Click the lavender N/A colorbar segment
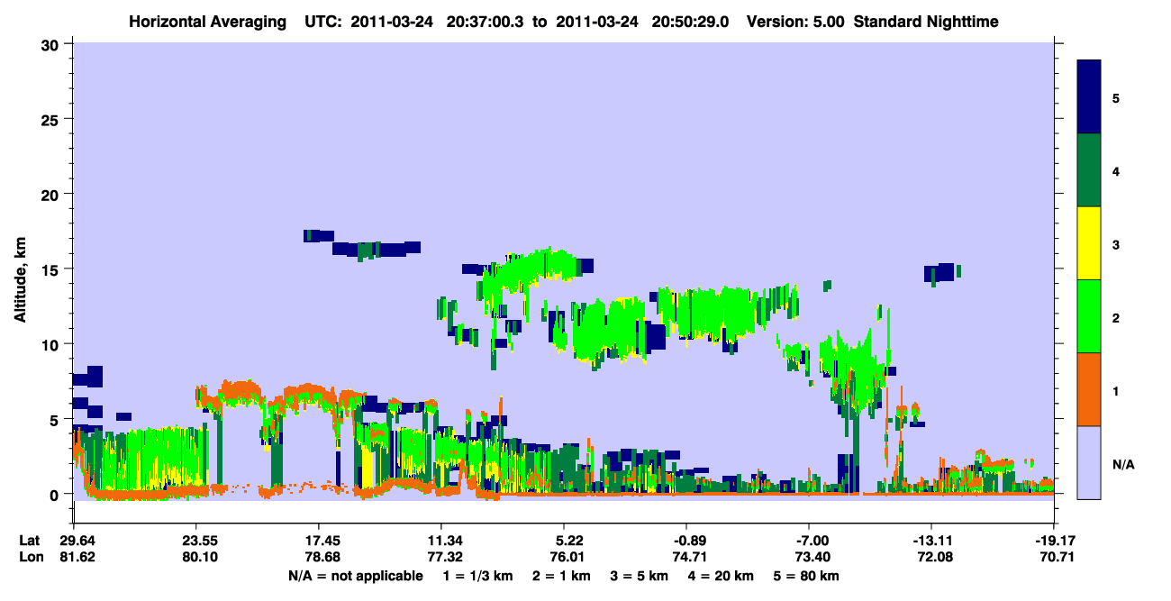Image resolution: width=1171 pixels, height=601 pixels. [1089, 462]
